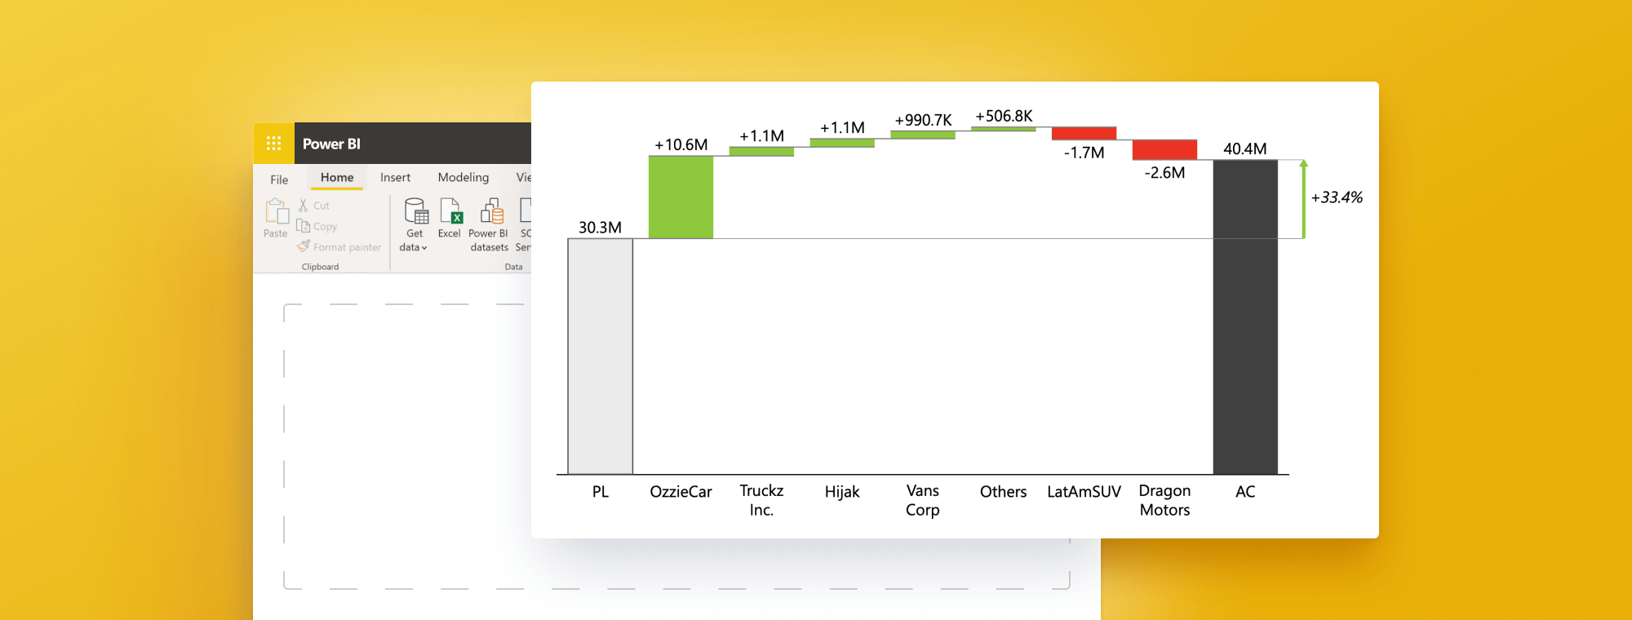Select the red Dragon Motors bar
Viewport: 1632px width, 620px height.
point(1164,150)
